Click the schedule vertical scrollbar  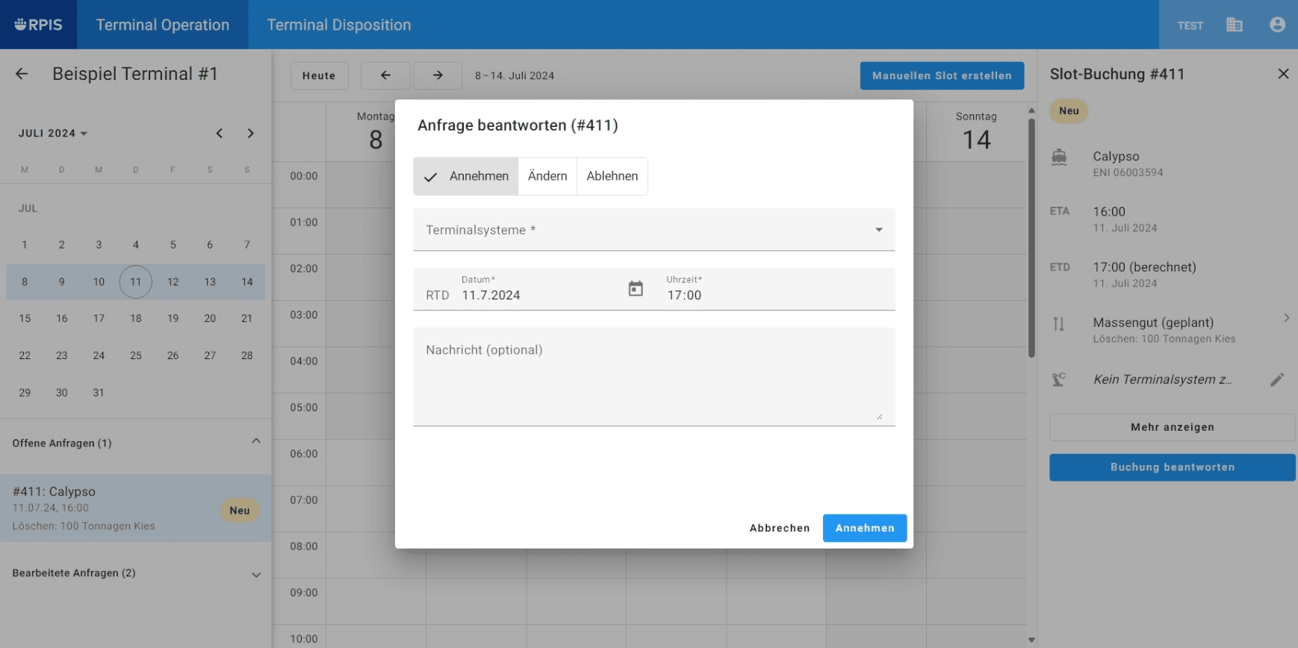[x=1031, y=239]
